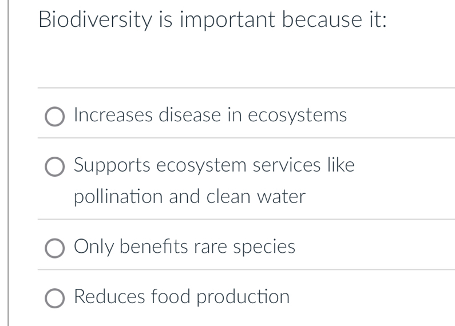
Task: Select the 'Increases disease in ecosystems' radio button
Action: tap(56, 117)
